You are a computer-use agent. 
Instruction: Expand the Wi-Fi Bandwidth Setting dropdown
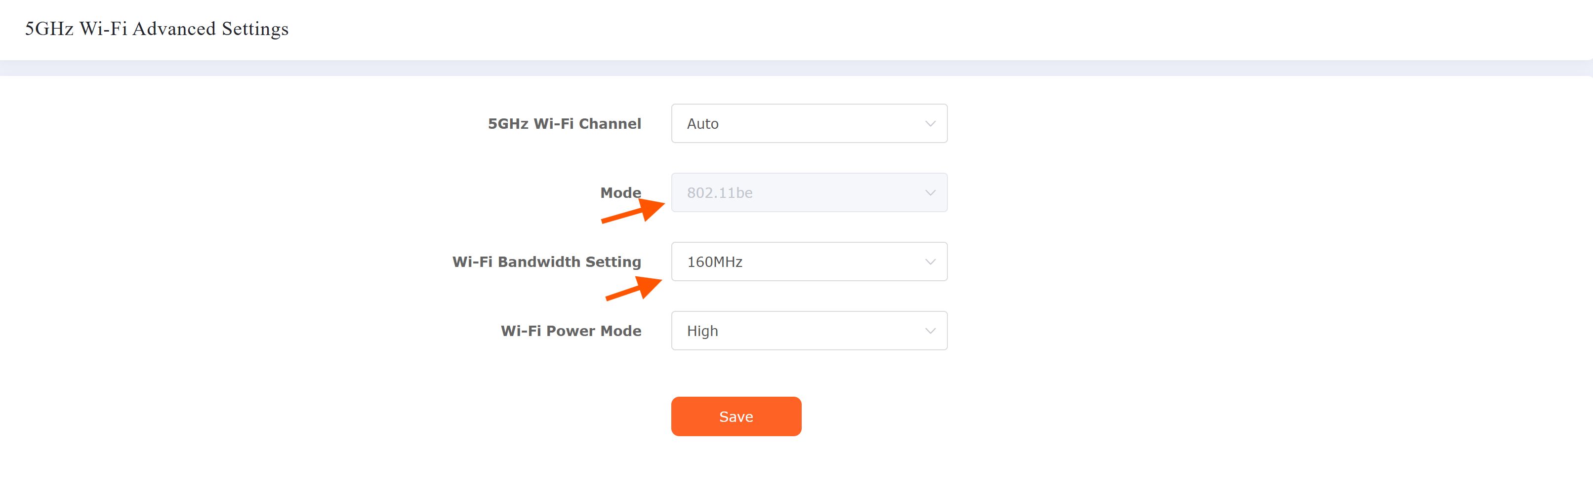tap(808, 262)
